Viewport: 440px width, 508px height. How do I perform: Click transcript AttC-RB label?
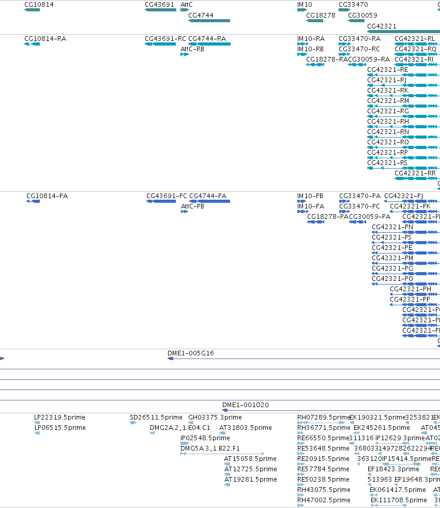(x=192, y=49)
